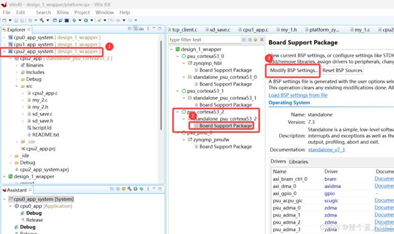Switch to the Libraries tab

point(298,162)
